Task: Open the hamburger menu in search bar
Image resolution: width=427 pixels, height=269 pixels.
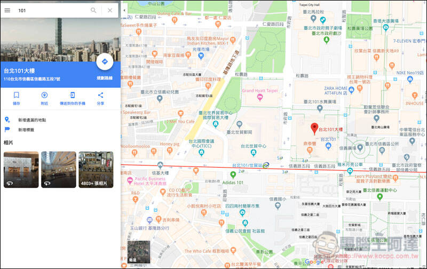Action: pos(7,10)
